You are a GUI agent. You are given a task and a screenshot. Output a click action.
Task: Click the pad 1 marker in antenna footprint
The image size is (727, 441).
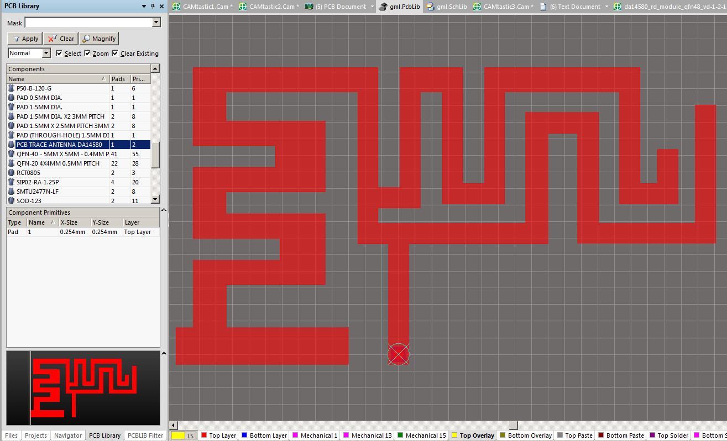[x=399, y=354]
